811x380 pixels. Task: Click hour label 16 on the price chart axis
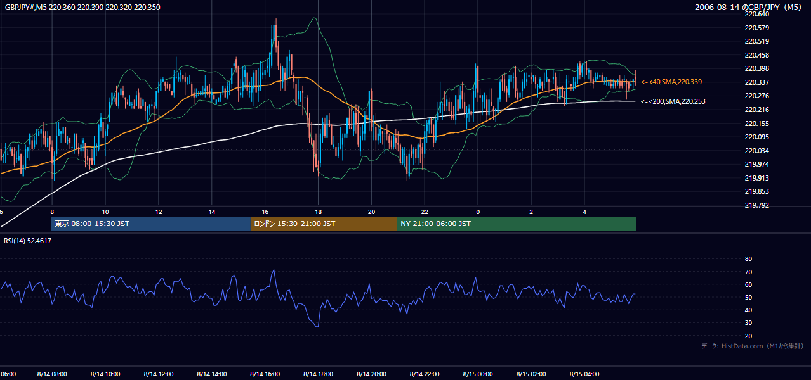(265, 212)
